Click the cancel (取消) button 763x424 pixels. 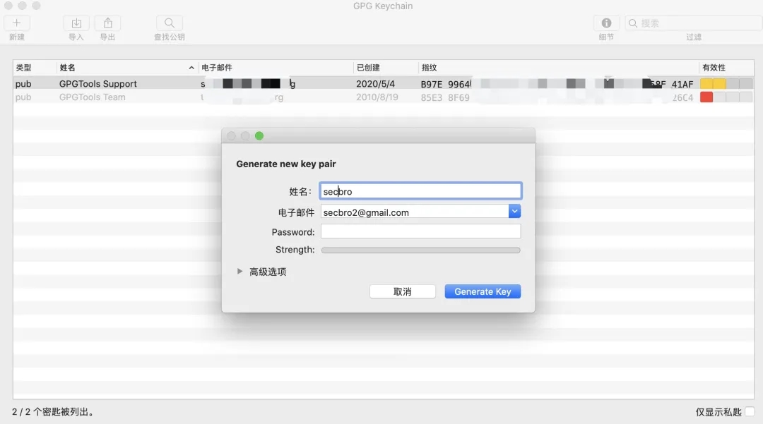click(x=403, y=291)
